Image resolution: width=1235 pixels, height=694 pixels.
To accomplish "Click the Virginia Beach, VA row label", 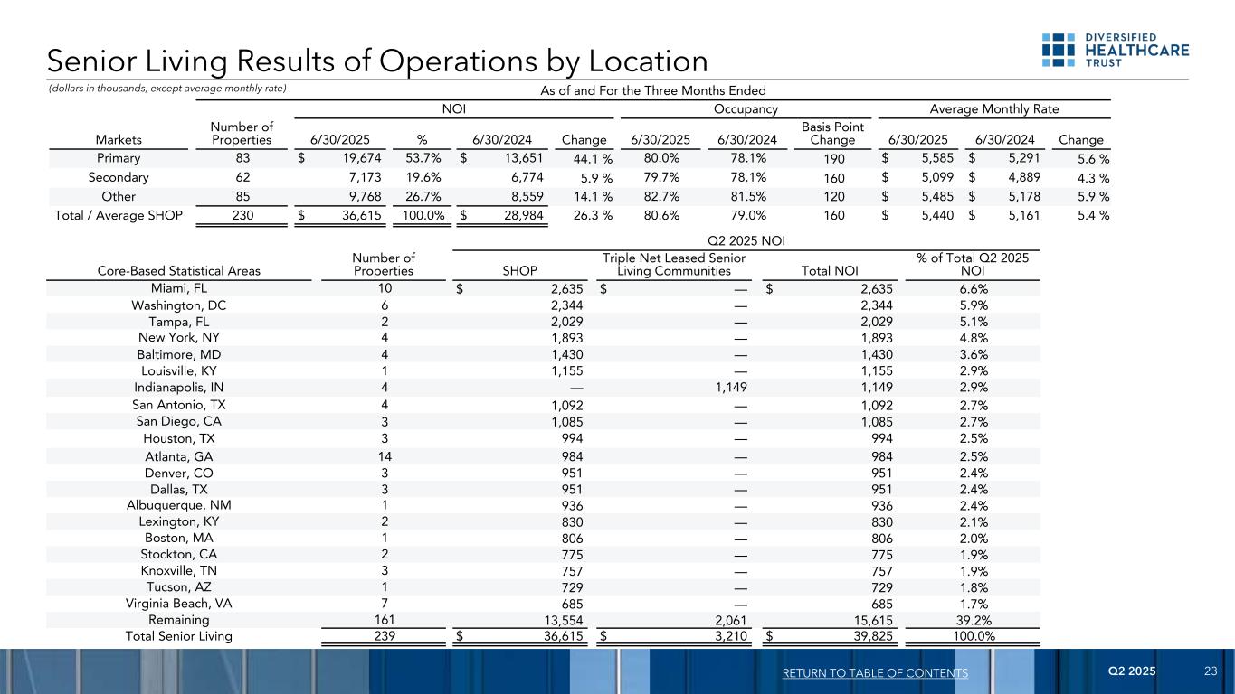I will (x=179, y=603).
